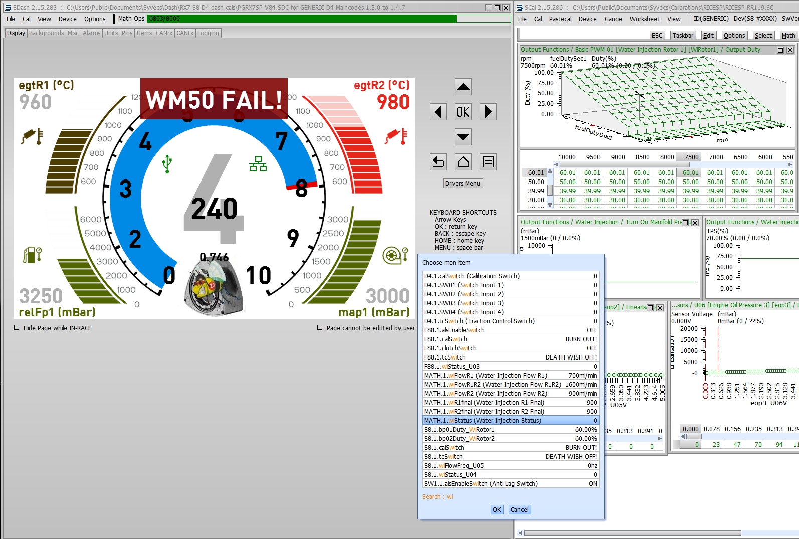Screen dimensions: 799x539
Task: Click the OK keypad button between arrows
Action: pos(463,112)
